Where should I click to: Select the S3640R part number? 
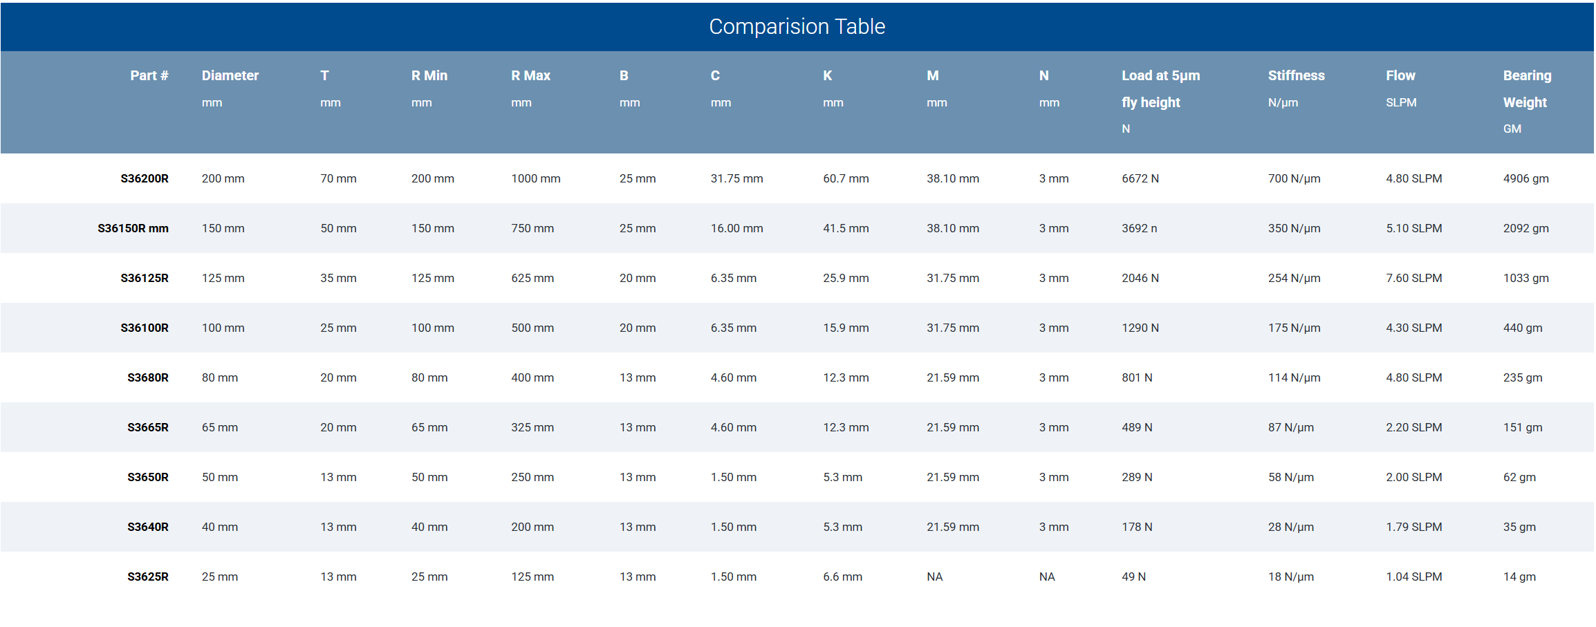click(x=148, y=527)
